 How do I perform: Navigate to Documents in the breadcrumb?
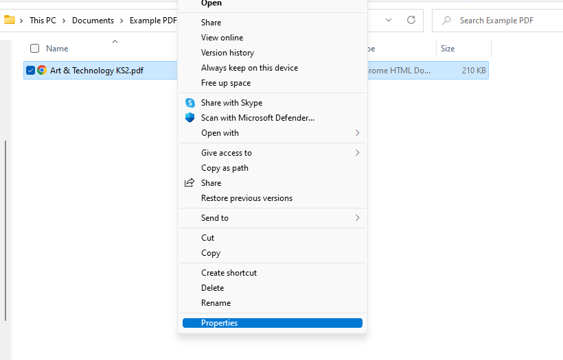click(x=93, y=21)
